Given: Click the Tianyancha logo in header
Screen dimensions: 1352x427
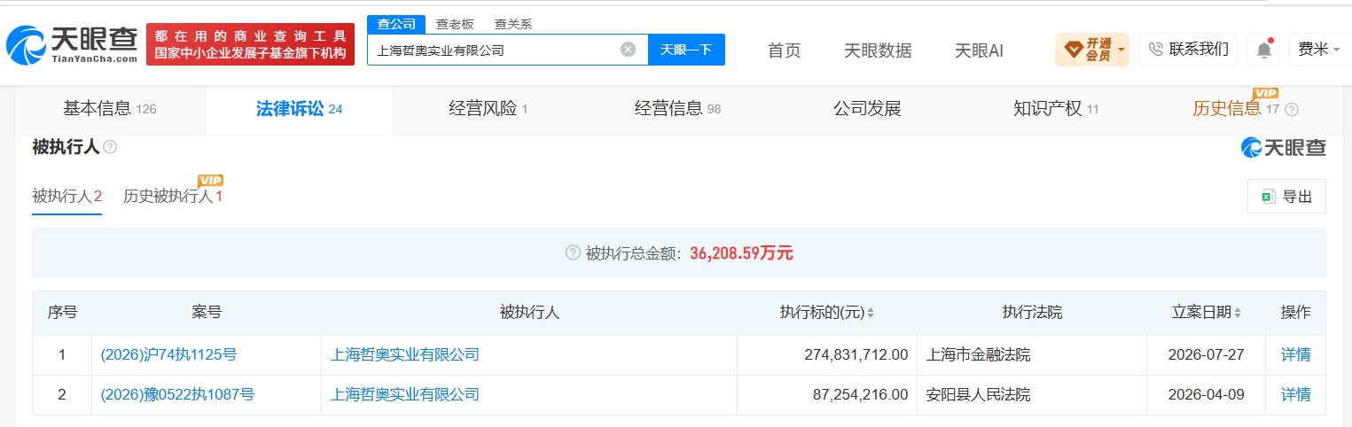Looking at the screenshot, I should (72, 44).
